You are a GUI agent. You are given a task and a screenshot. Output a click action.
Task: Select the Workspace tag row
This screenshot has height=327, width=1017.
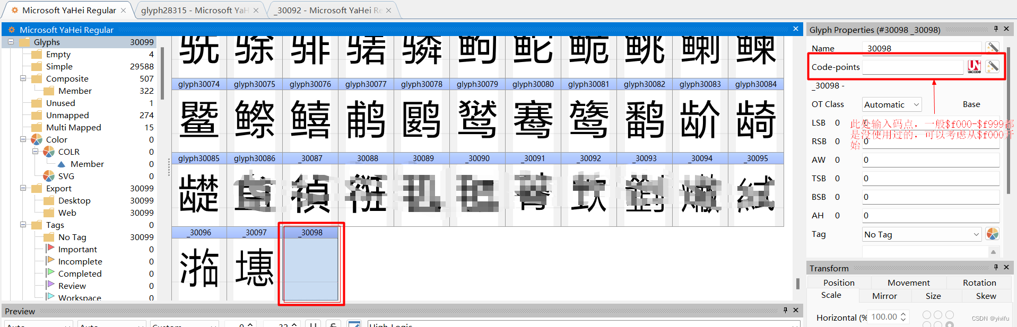[x=80, y=297]
